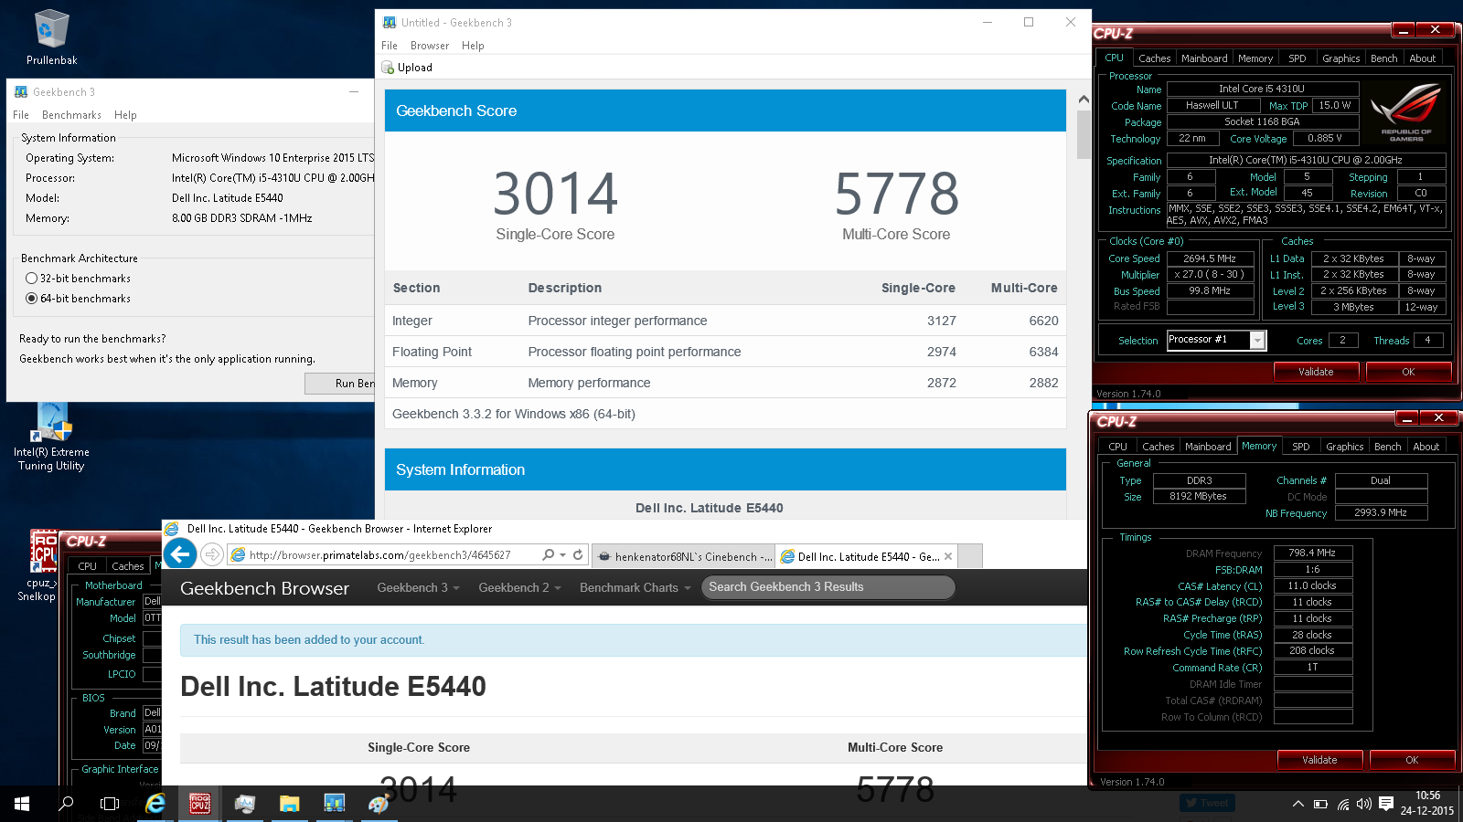The height and width of the screenshot is (822, 1463).
Task: Open the cpuz Snelkoppeling desktop shortcut
Action: click(42, 564)
